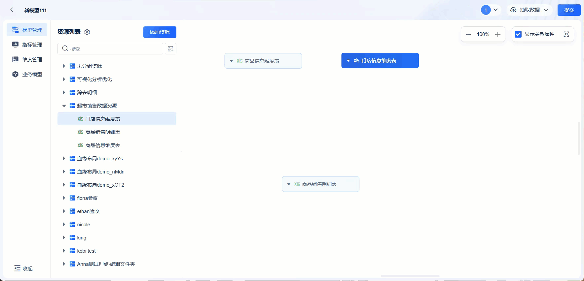
Task: Select 血缘布局demo_xOT2 tree row
Action: [x=117, y=185]
